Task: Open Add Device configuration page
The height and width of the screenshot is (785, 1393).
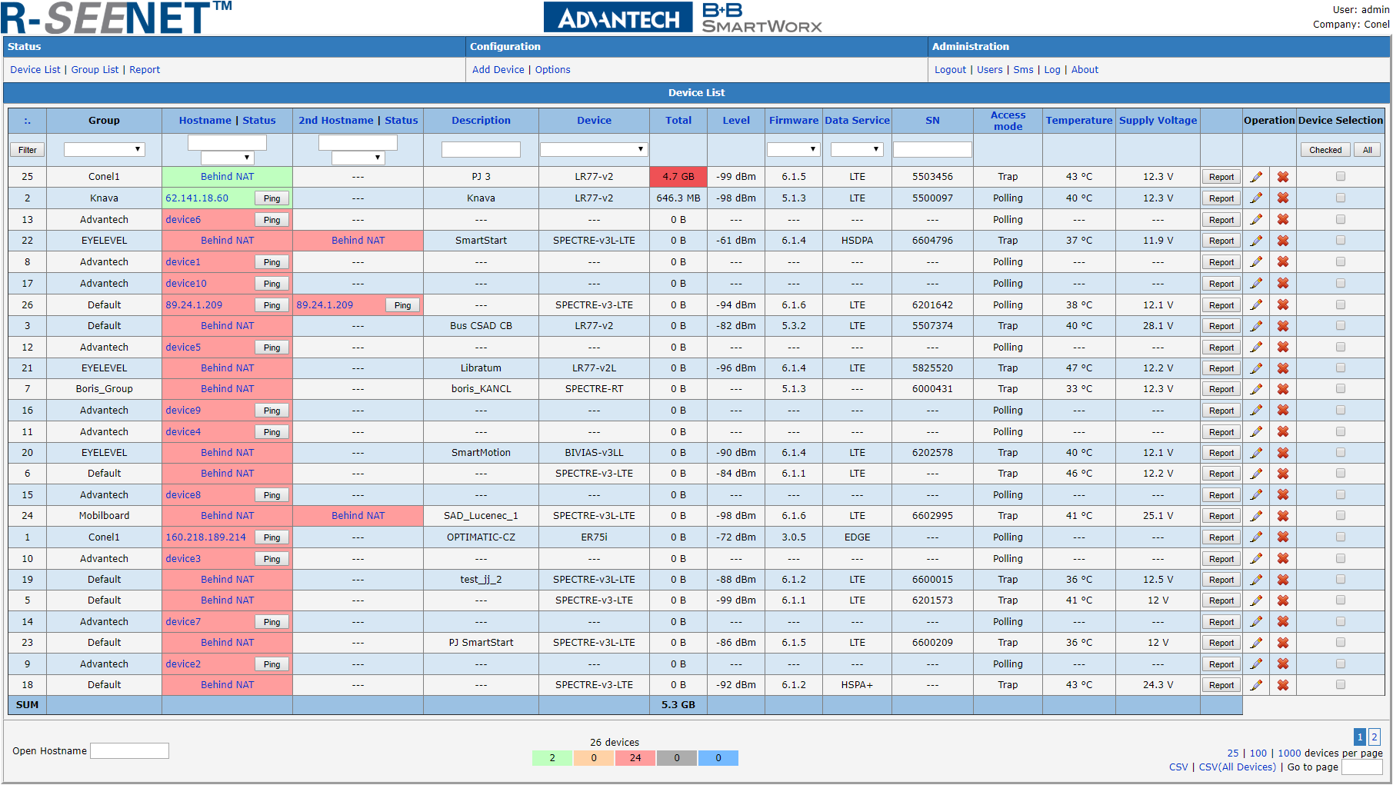Action: click(x=498, y=70)
